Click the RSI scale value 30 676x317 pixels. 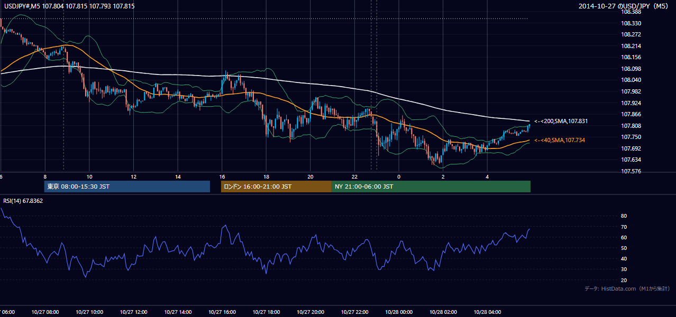tap(624, 269)
